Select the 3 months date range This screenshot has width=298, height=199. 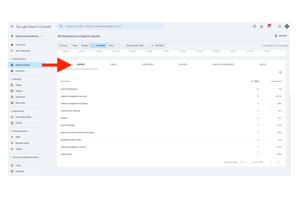coord(99,45)
